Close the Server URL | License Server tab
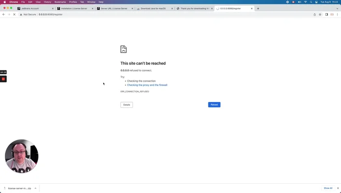Screen dimensions: 341x193 pos(132,8)
